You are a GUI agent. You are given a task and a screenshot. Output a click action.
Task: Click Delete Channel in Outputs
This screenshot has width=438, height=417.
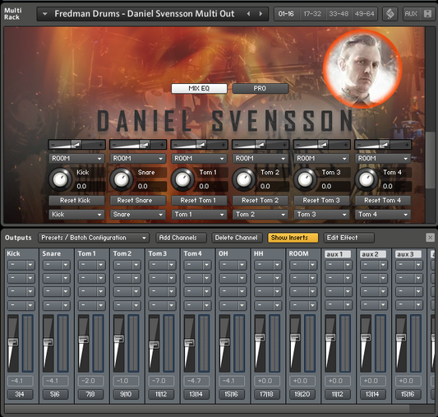pyautogui.click(x=237, y=238)
